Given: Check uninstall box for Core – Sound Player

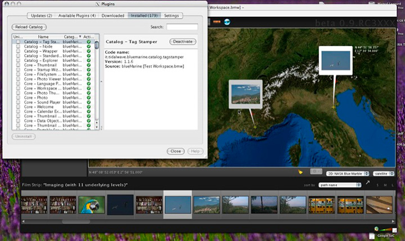Looking at the screenshot, I should pyautogui.click(x=18, y=102).
